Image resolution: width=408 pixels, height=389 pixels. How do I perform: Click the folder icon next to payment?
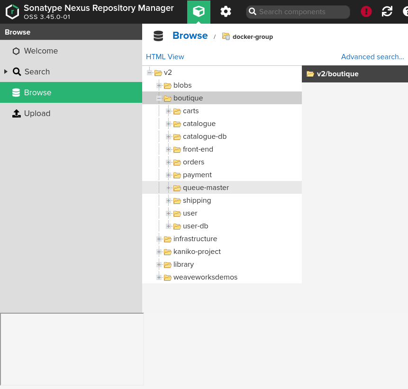(x=177, y=175)
